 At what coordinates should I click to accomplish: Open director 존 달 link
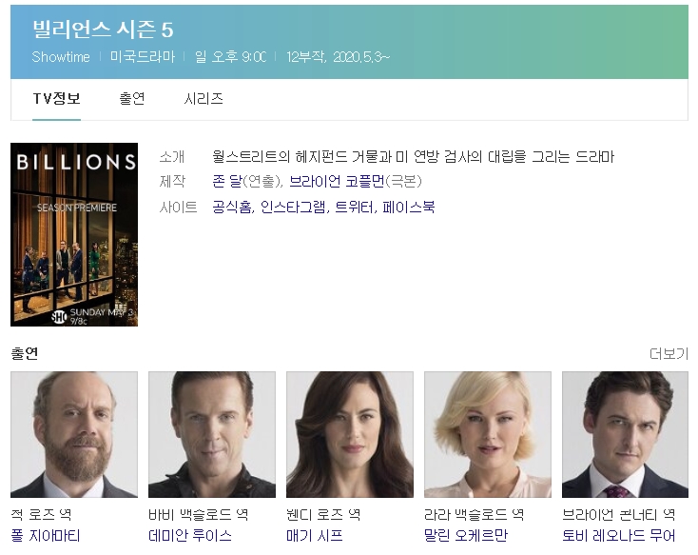tap(226, 182)
